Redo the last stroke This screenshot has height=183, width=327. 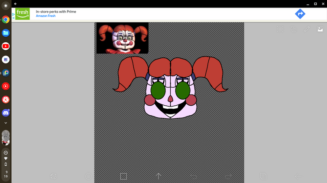228,177
